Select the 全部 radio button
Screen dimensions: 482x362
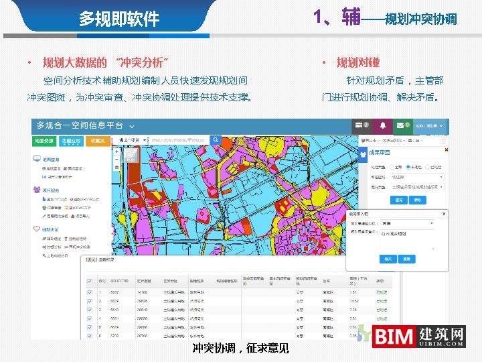392,166
